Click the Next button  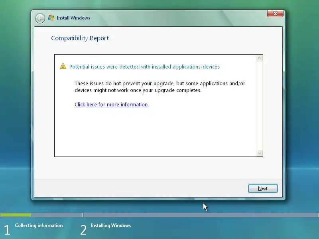coord(263,188)
